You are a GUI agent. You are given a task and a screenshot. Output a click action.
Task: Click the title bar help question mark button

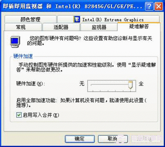tap(149, 6)
